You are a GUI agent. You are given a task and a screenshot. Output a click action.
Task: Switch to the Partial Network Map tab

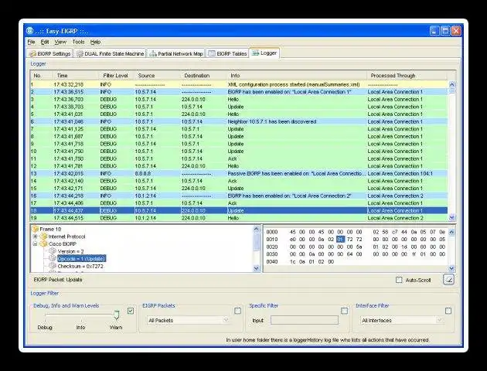point(176,53)
